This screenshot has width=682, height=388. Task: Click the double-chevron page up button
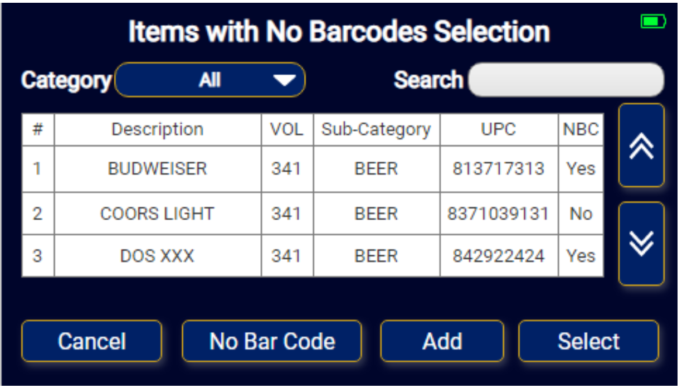641,145
